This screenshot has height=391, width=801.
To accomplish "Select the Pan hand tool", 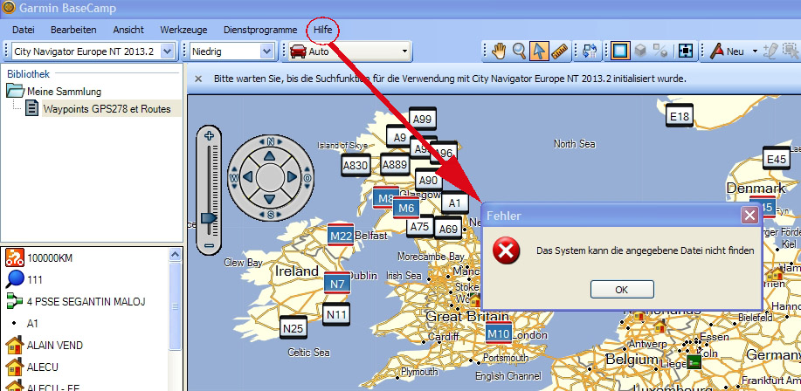I will pyautogui.click(x=499, y=51).
